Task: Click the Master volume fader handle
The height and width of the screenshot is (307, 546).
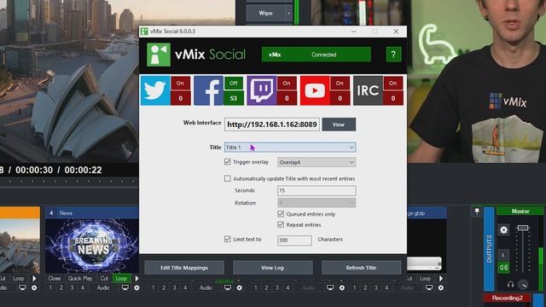Action: [523, 228]
